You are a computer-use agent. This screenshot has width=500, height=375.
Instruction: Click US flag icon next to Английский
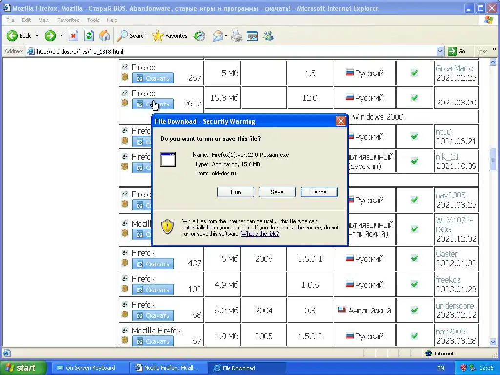[x=342, y=310]
